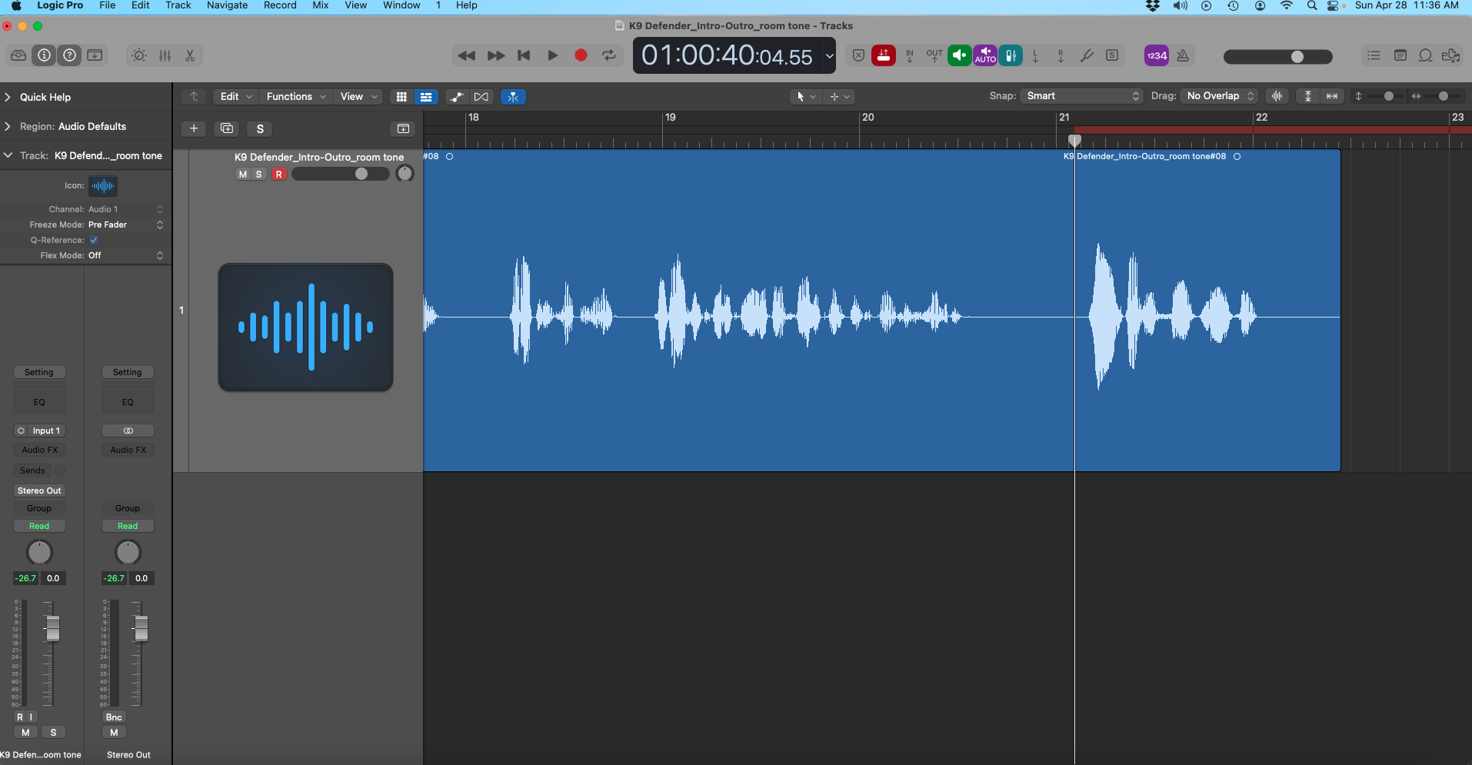Toggle the teal Pre Fader Metering button
The image size is (1472, 765).
tap(1011, 55)
